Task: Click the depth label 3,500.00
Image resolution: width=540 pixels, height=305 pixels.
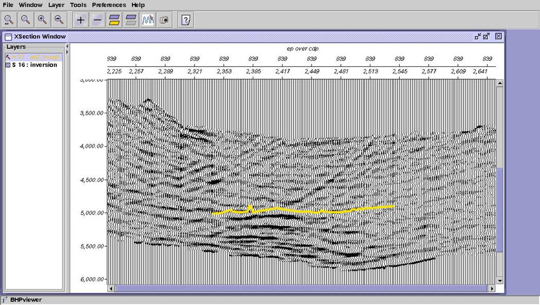Action: [x=92, y=113]
